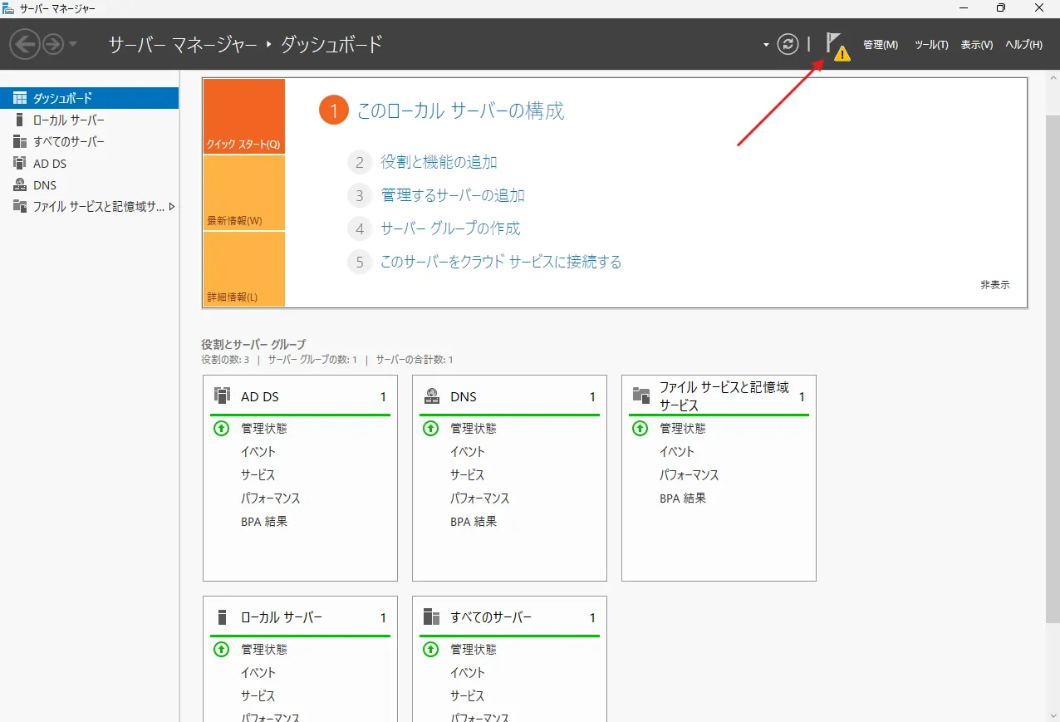The width and height of the screenshot is (1060, 722).
Task: Open the navigation history dropdown arrow
Action: point(73,45)
